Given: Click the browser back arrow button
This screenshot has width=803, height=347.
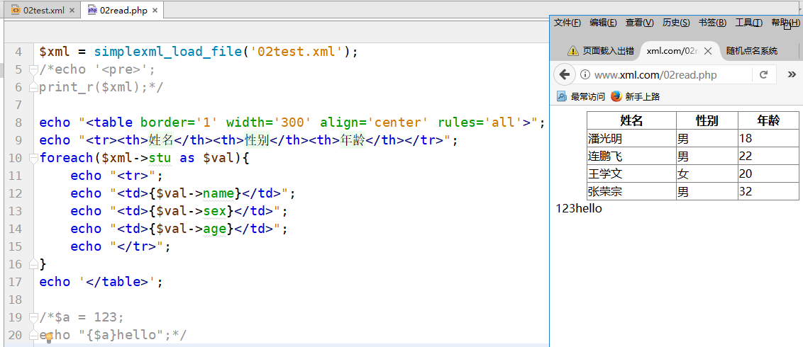Looking at the screenshot, I should coord(565,75).
